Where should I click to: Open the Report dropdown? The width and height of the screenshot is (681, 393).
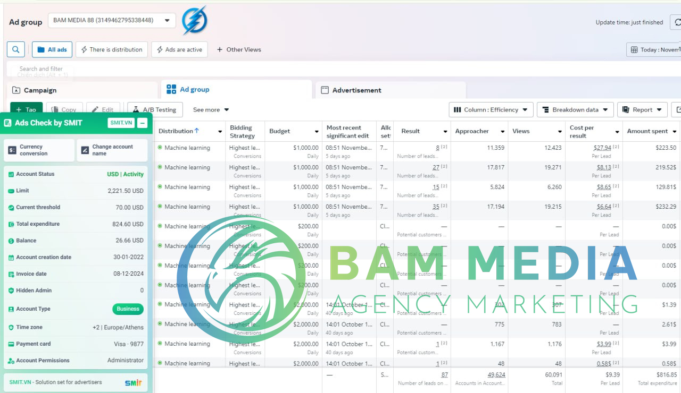(642, 110)
